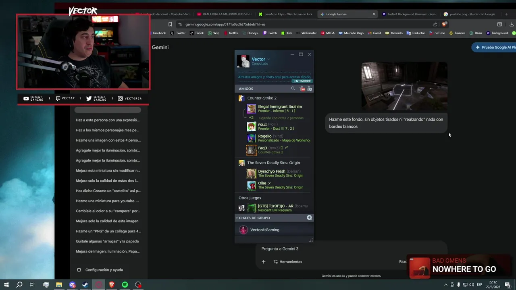
Task: Open chat 'Hazme una miniatura para youtube'
Action: 108,201
